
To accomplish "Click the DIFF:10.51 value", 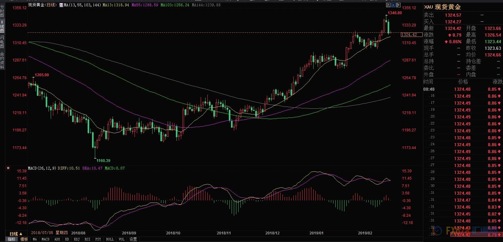I will pyautogui.click(x=69, y=168).
